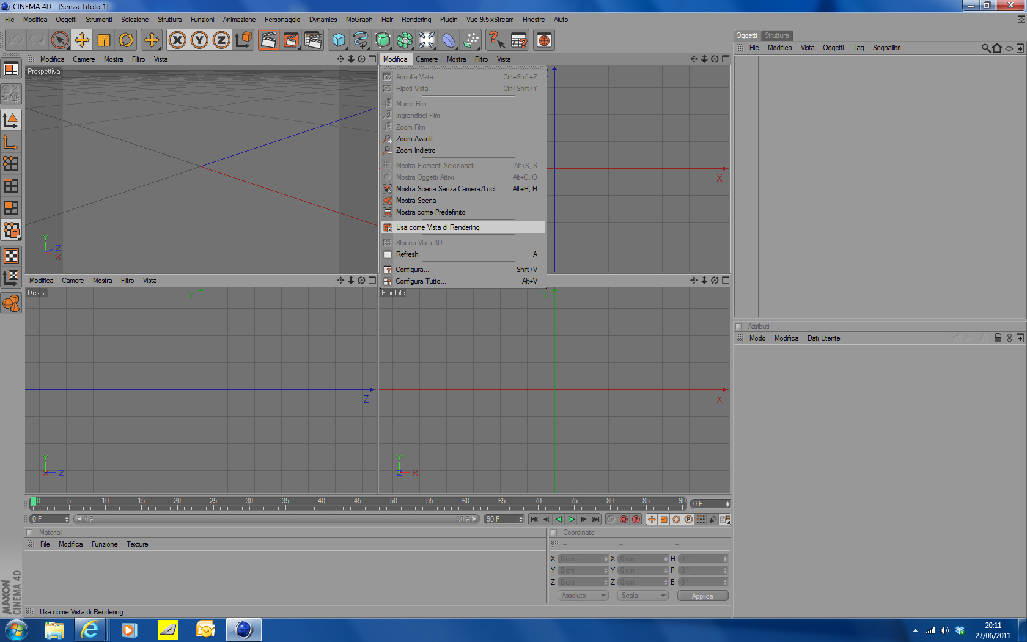Open Filtro menu in Prospettiva viewport
The height and width of the screenshot is (642, 1027).
139,59
